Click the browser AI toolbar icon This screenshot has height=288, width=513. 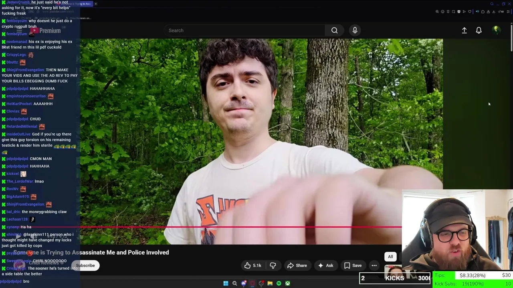pos(501,12)
